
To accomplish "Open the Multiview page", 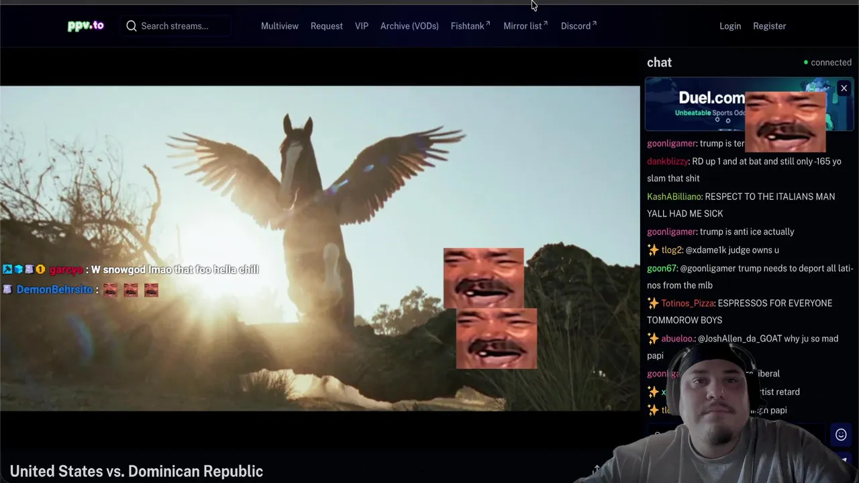I will click(279, 25).
